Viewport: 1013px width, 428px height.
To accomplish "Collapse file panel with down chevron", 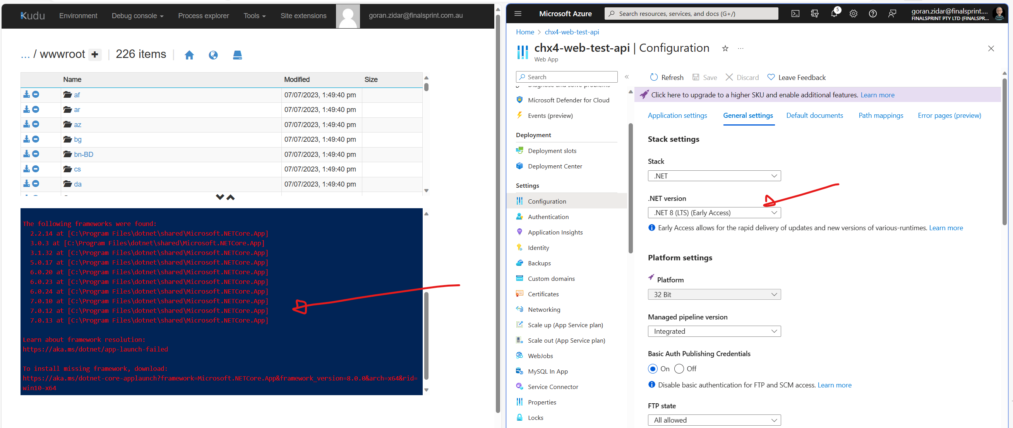I will click(x=220, y=197).
